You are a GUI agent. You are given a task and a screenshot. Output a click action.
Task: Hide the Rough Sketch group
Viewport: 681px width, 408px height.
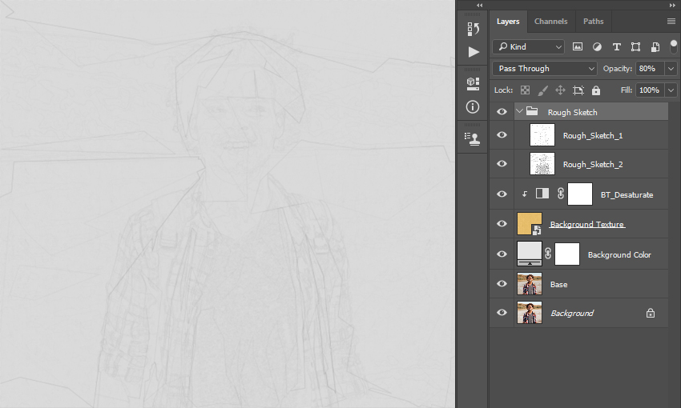(502, 111)
